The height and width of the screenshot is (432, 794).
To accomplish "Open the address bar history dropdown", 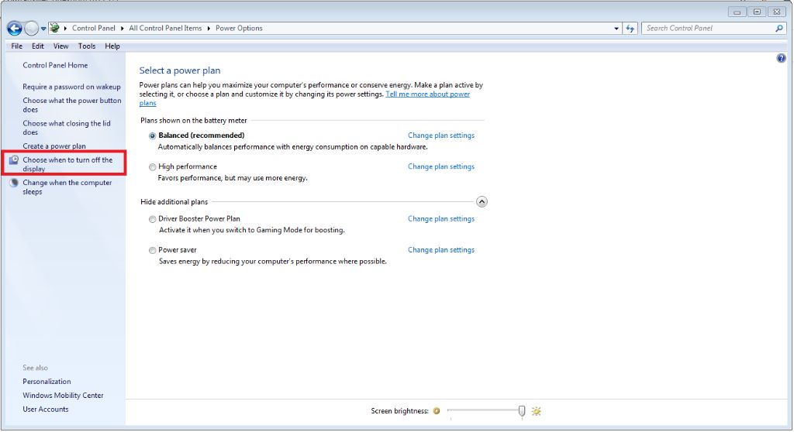I will (x=616, y=29).
